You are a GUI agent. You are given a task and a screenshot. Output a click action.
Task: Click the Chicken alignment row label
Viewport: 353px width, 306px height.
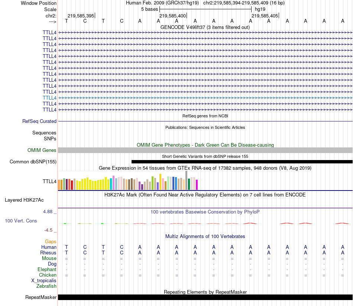click(48, 275)
